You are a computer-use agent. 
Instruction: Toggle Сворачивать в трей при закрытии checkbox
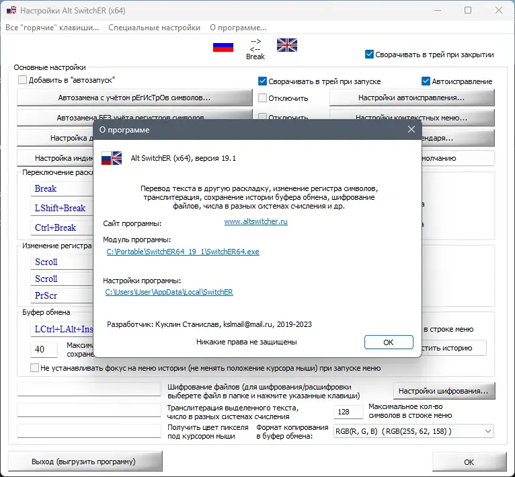coord(369,54)
